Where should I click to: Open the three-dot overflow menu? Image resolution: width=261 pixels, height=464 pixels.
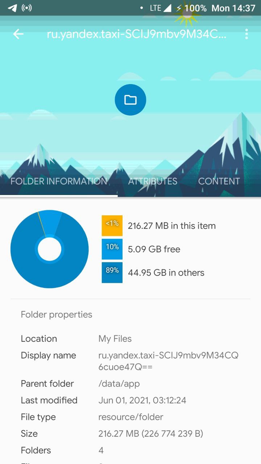pos(246,34)
